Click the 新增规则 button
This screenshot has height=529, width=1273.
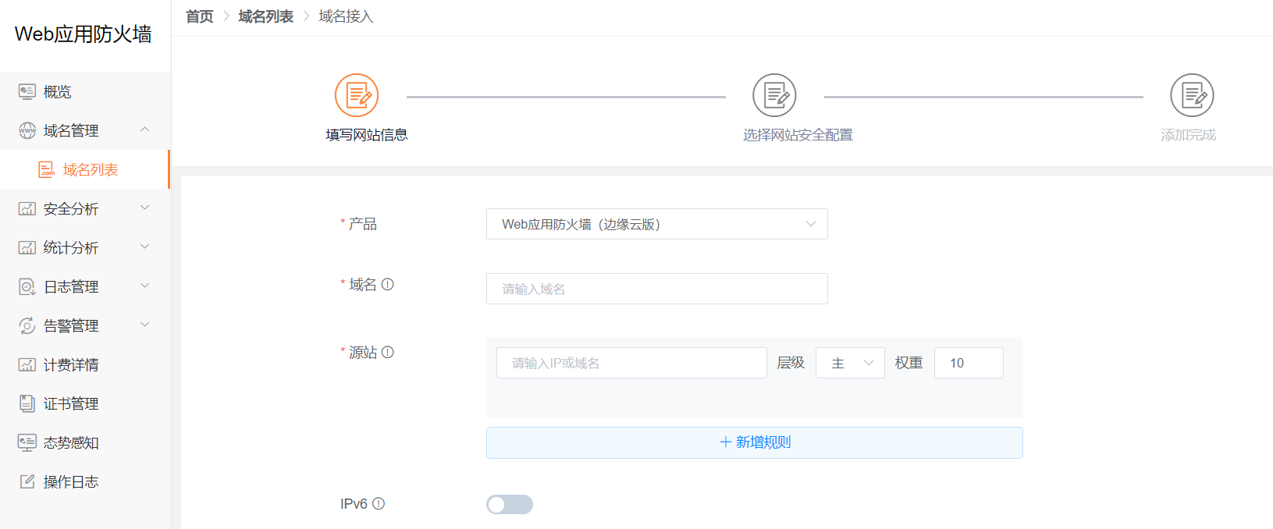tap(754, 442)
